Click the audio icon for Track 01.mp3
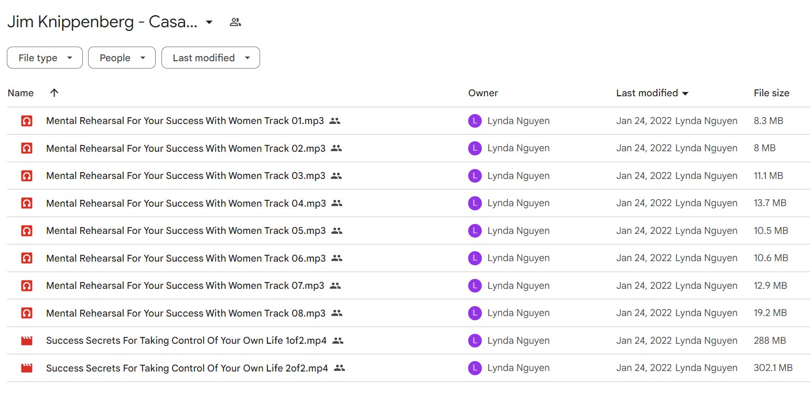Viewport: 810px width, 416px height. coord(27,121)
